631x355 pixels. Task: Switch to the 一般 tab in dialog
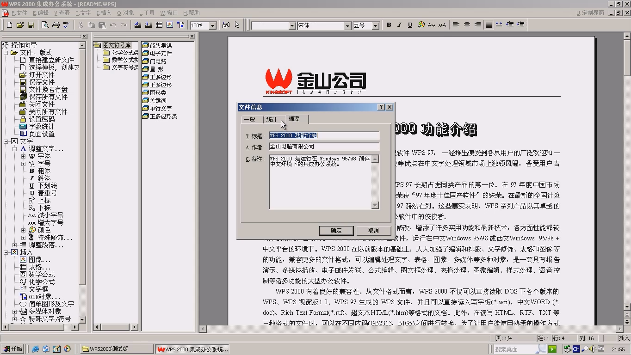point(249,120)
